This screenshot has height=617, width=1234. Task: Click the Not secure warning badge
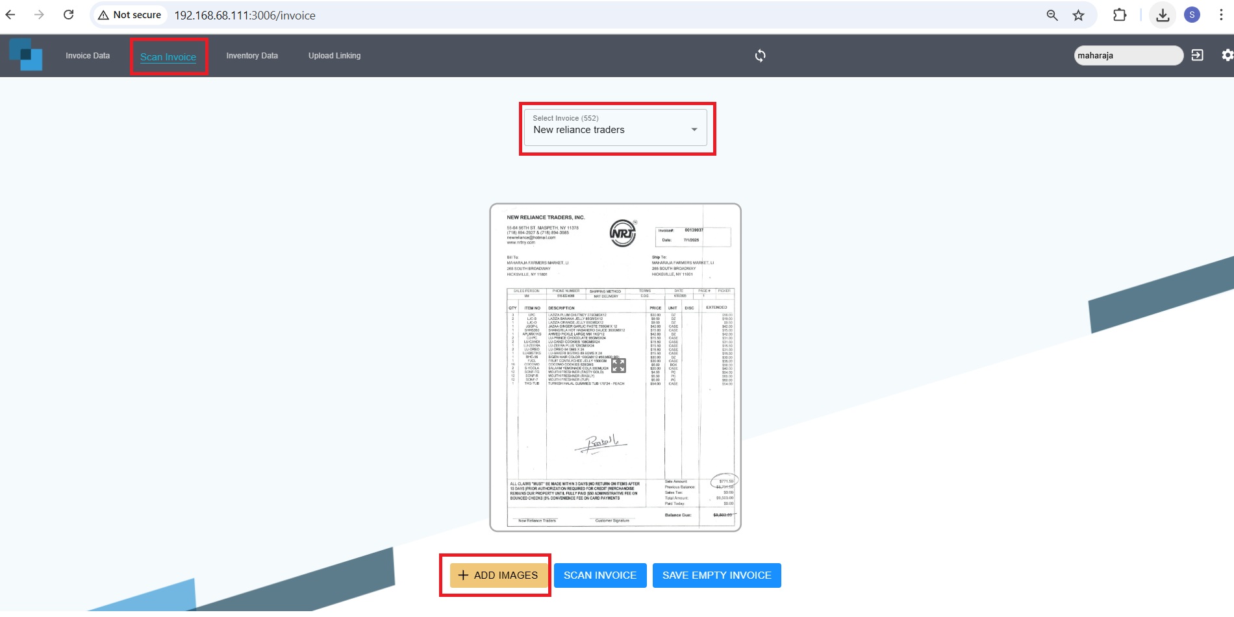click(x=129, y=15)
